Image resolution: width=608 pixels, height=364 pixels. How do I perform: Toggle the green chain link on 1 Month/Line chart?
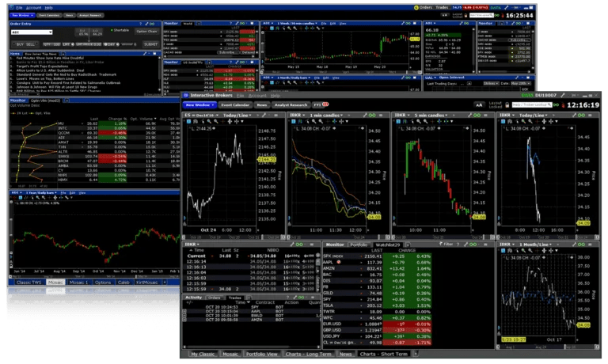pos(581,245)
